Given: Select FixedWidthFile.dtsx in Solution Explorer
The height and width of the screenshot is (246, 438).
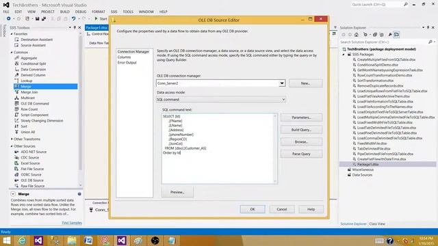Looking at the screenshot, I should coord(372,143).
